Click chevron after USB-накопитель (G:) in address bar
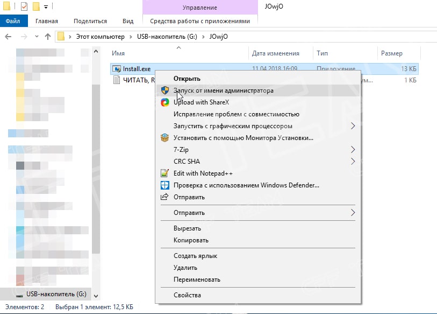The width and height of the screenshot is (437, 314). (x=203, y=37)
